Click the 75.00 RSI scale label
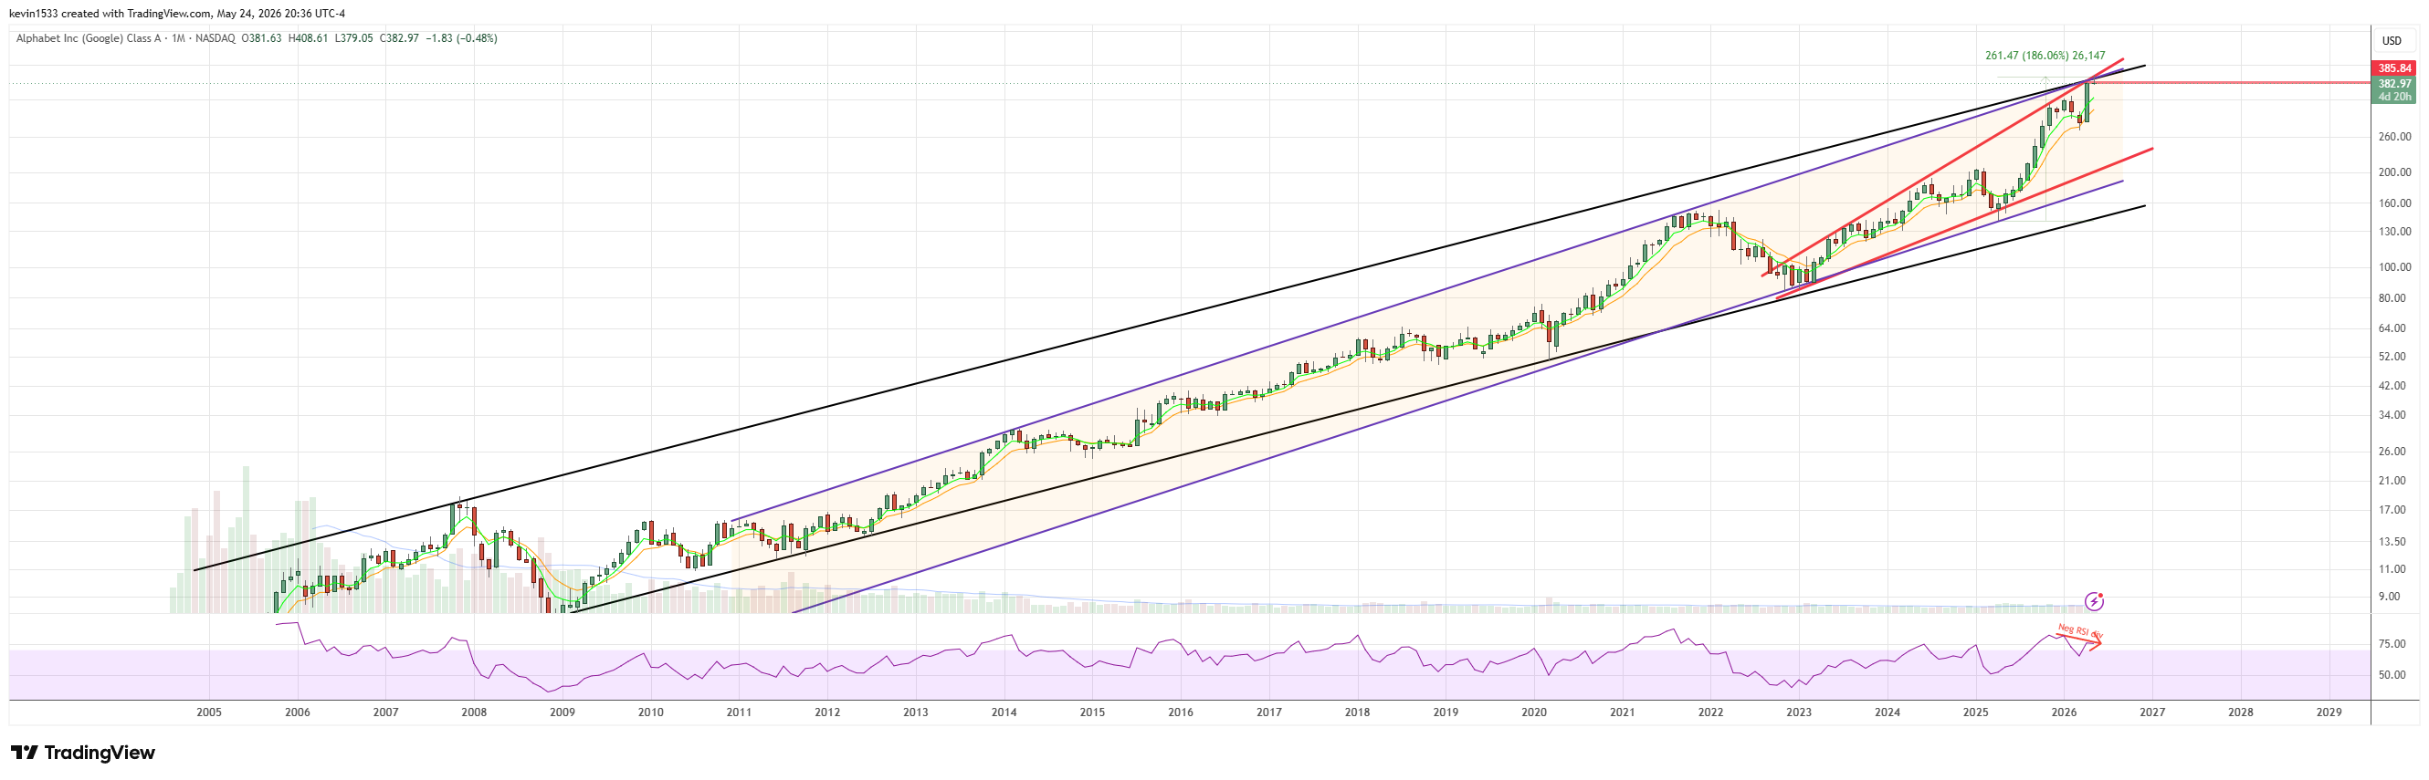This screenshot has width=2429, height=780. click(x=2392, y=643)
